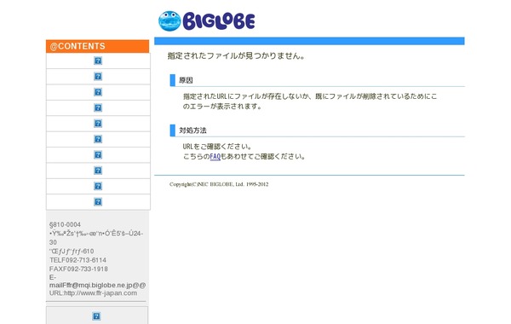Click the 指定されたファイルが見つかりません message
Screen dimensions: 511x324
(236, 55)
